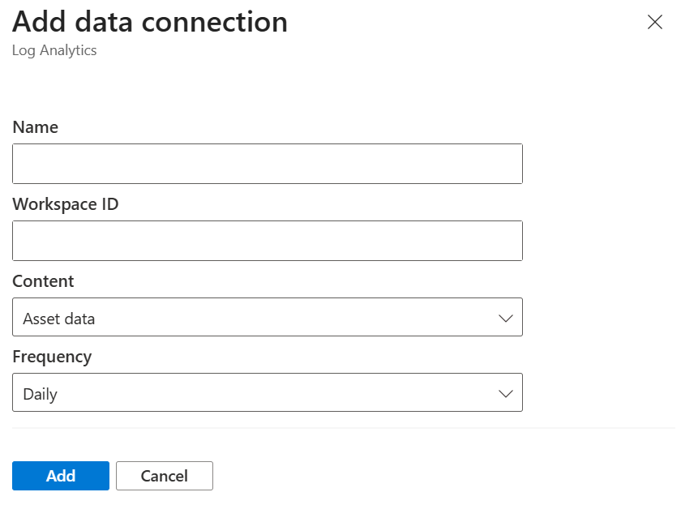This screenshot has height=505, width=681.
Task: Click inside the Name input field
Action: pyautogui.click(x=268, y=163)
